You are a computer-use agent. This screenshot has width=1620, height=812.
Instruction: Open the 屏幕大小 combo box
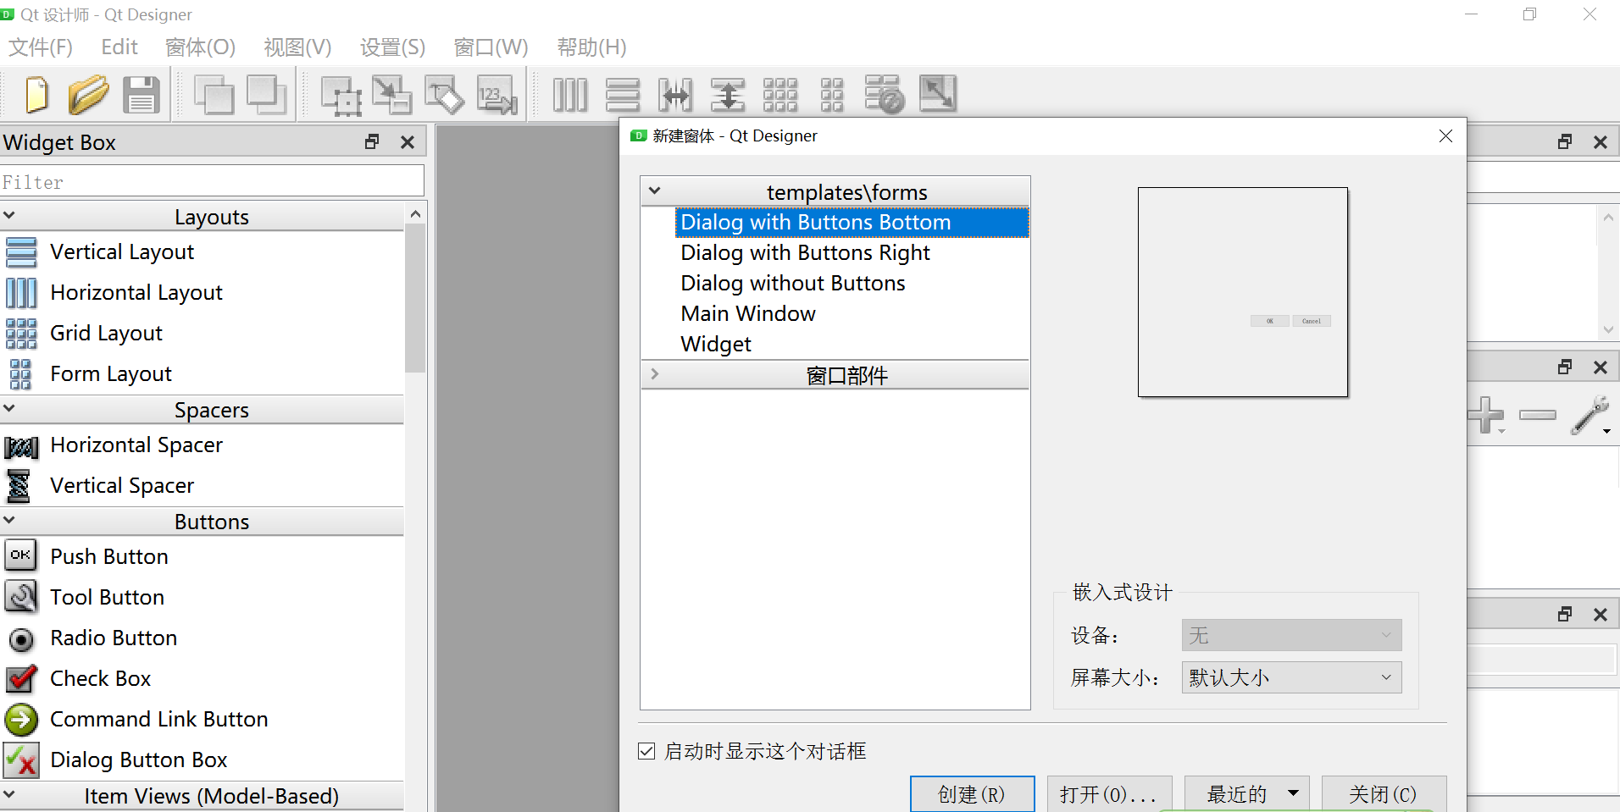pos(1291,677)
